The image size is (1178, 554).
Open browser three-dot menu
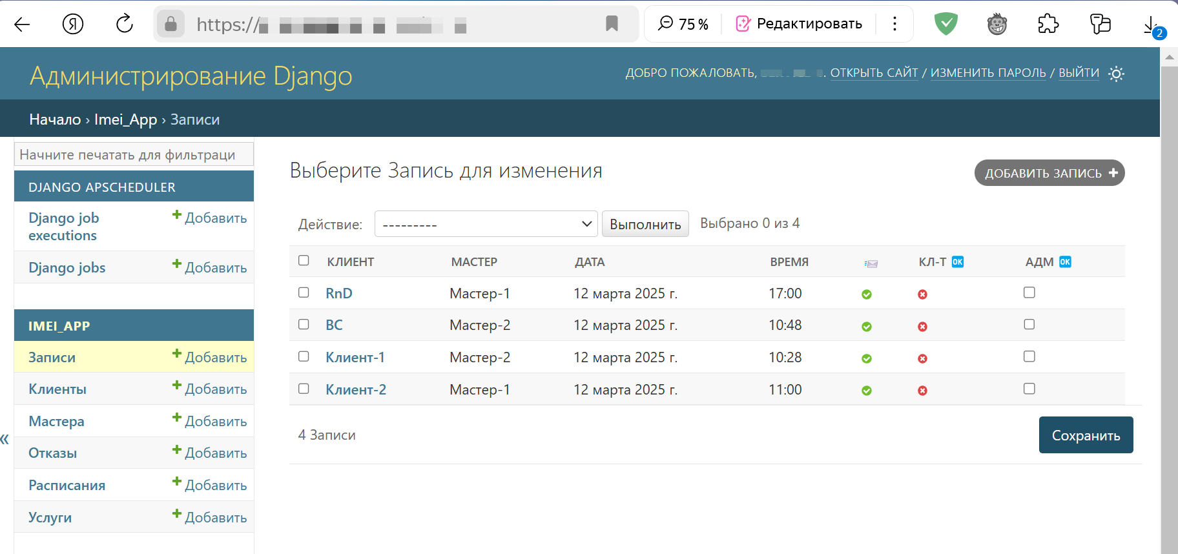[894, 24]
